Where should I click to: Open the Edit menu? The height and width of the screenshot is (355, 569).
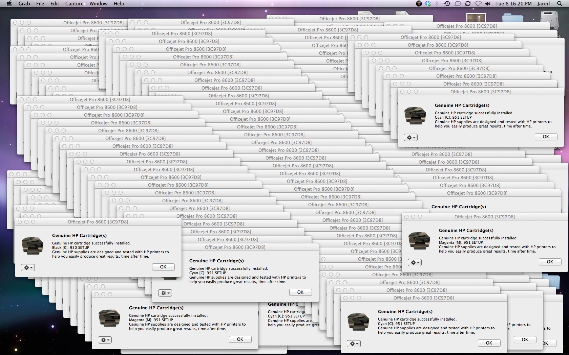(55, 4)
